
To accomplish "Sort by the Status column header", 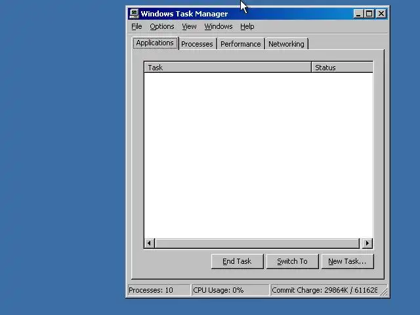I will 343,67.
